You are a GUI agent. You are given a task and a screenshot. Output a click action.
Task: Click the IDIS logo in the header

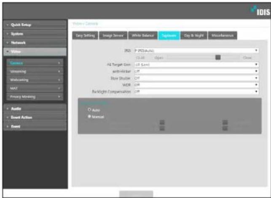point(260,11)
